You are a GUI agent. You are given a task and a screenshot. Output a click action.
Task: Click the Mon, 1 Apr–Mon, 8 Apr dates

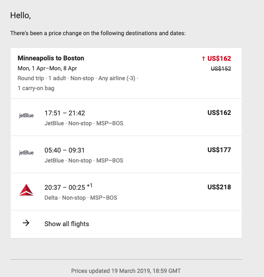coord(47,68)
